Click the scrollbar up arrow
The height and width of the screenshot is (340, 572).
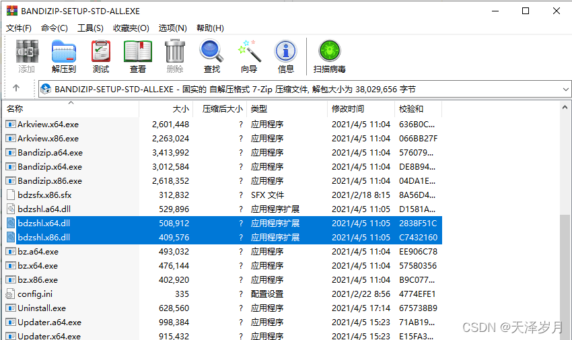click(x=565, y=108)
